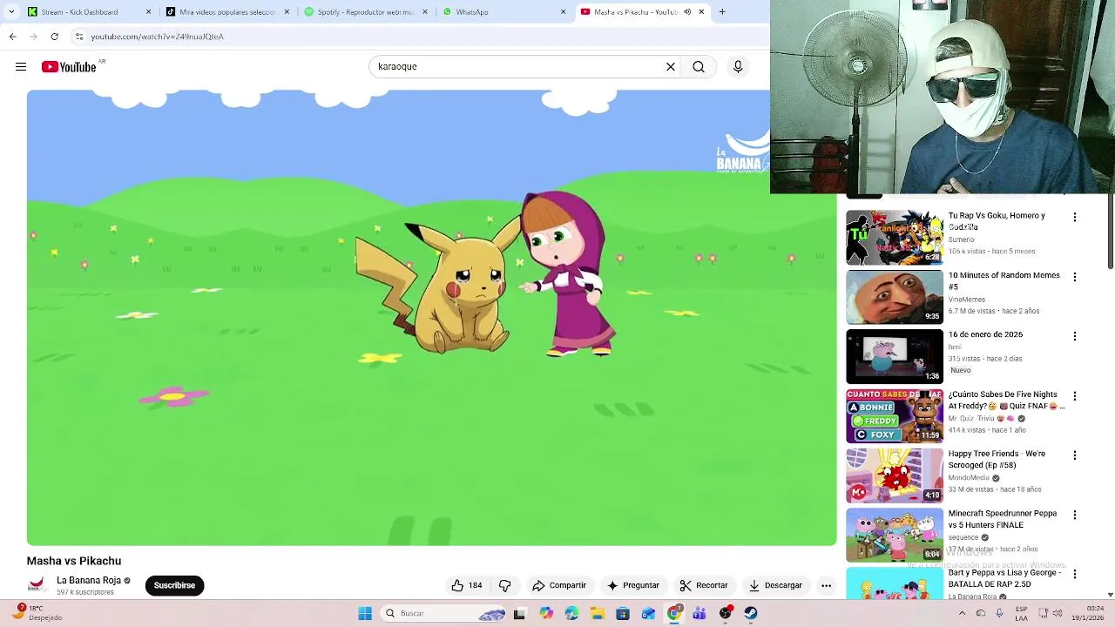Open options for 16 de enero de 2026
The image size is (1115, 627).
click(x=1074, y=336)
